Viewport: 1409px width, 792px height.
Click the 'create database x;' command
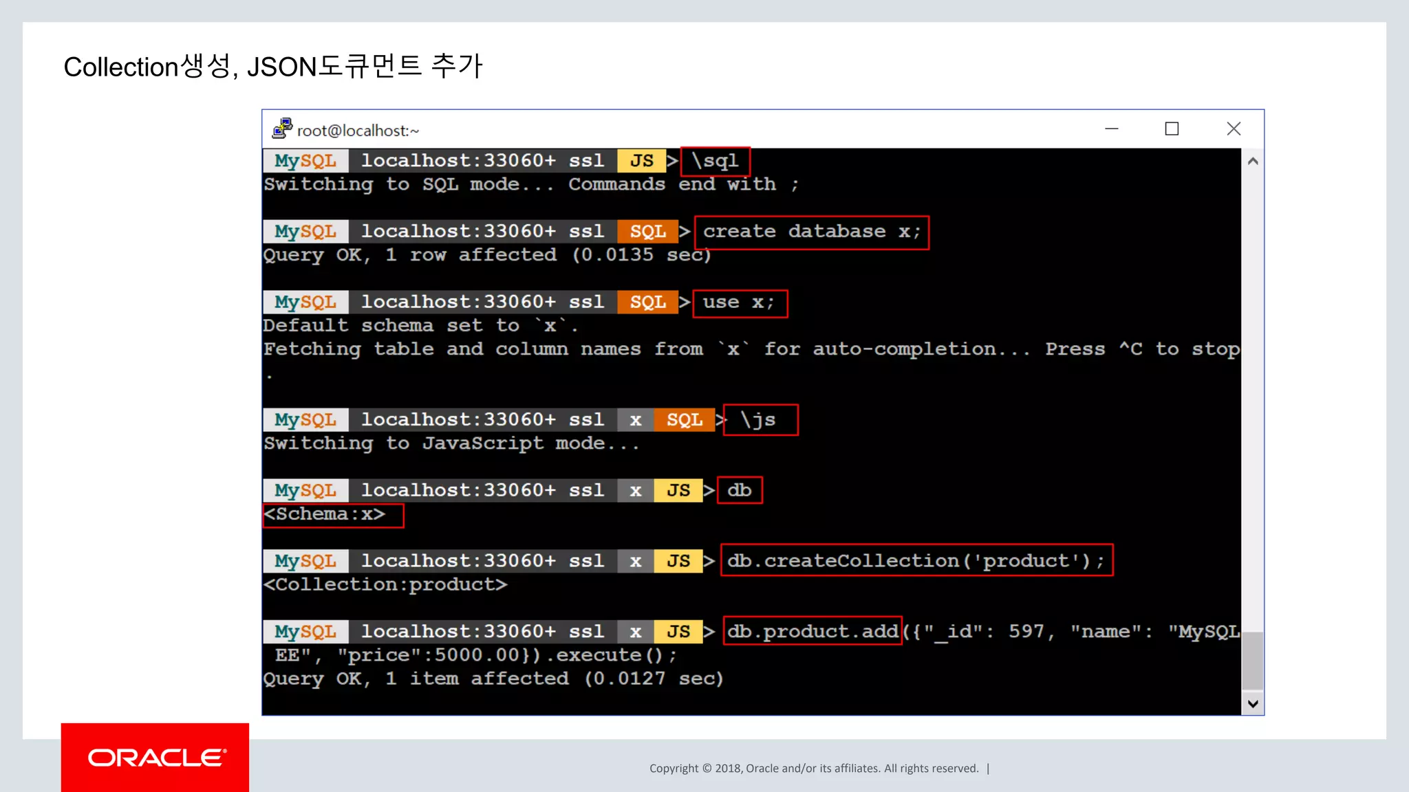(x=812, y=232)
